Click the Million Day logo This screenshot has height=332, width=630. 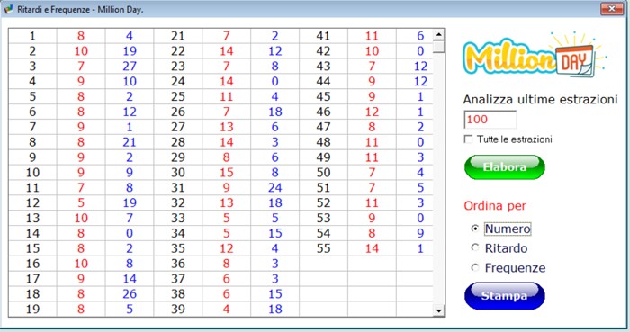[535, 54]
